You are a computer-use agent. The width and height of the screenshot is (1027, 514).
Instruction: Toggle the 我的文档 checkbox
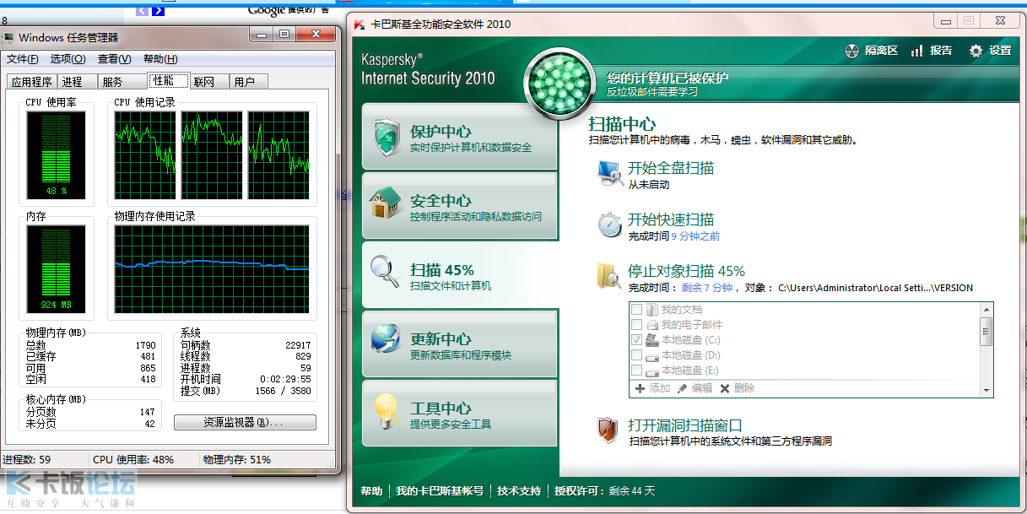point(636,310)
